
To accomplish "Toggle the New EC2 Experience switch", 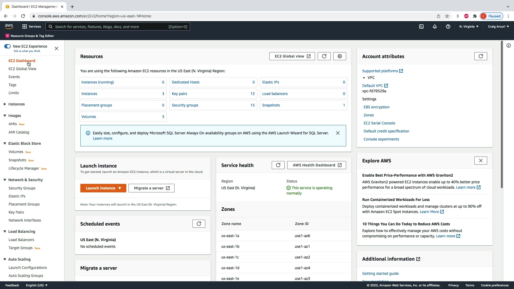I will tap(7, 46).
